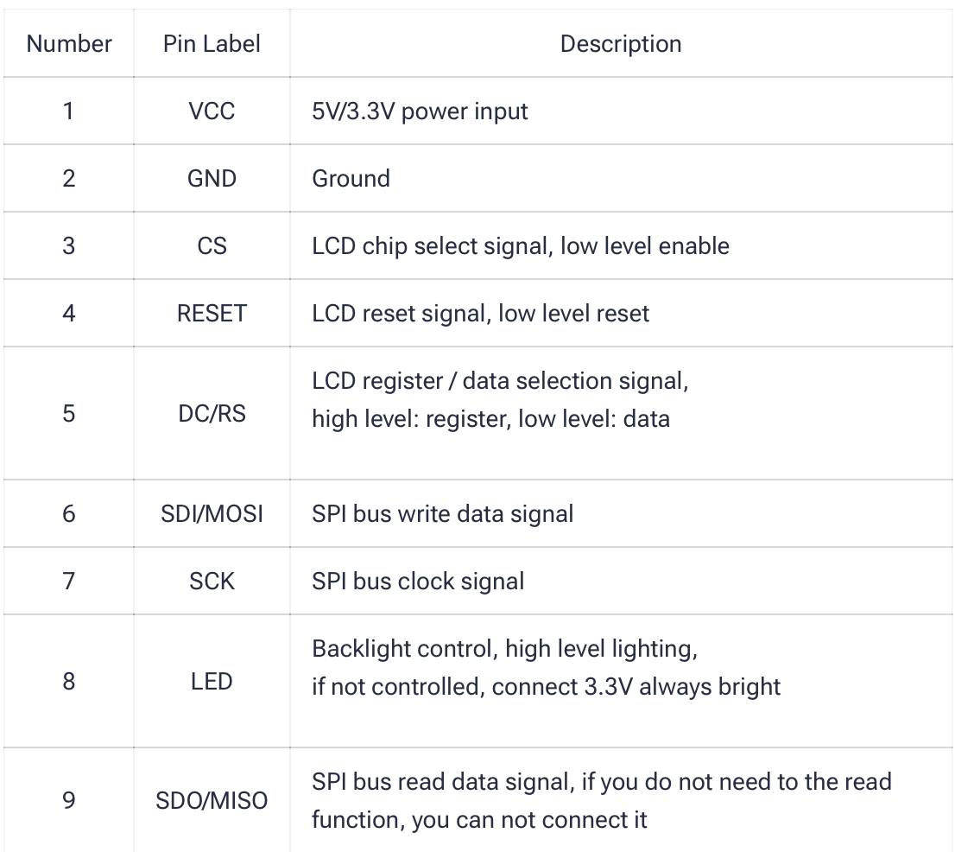Select the GND pin label cell
Image resolution: width=955 pixels, height=852 pixels.
tap(212, 179)
